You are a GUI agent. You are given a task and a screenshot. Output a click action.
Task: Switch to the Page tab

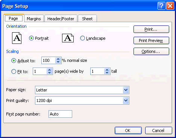14,18
